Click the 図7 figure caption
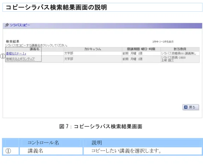 [x=101, y=127]
